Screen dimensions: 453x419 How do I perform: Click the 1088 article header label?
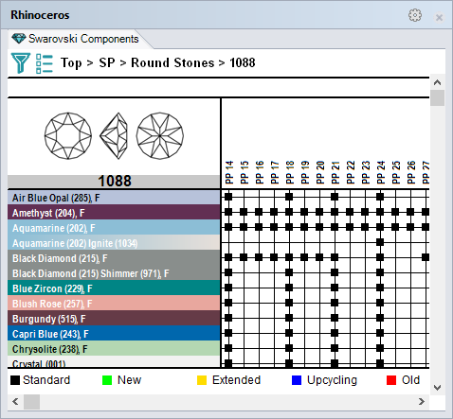[x=114, y=182]
